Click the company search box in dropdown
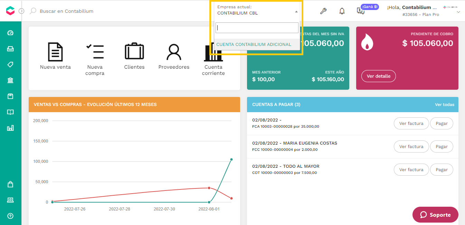Image resolution: width=465 pixels, height=225 pixels. (x=257, y=28)
